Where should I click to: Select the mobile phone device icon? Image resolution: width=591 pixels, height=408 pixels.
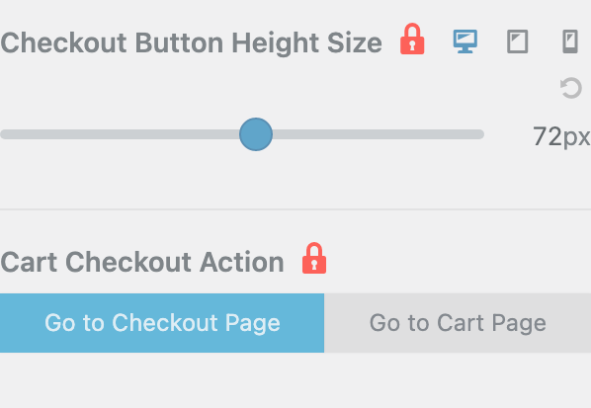click(x=570, y=41)
